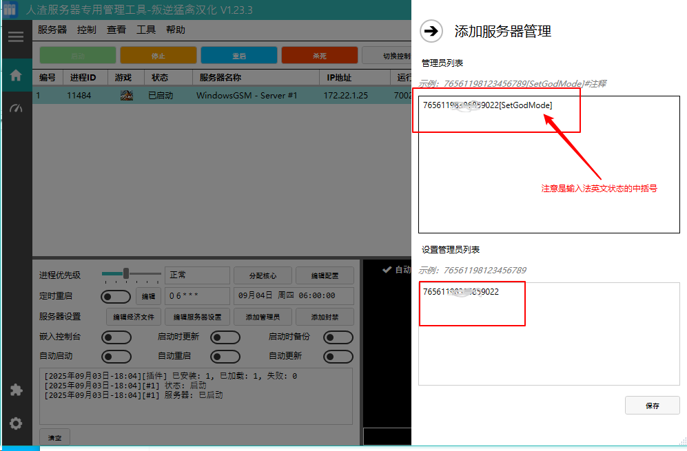Toggle the 启动时备份 switch
This screenshot has width=687, height=451.
338,337
